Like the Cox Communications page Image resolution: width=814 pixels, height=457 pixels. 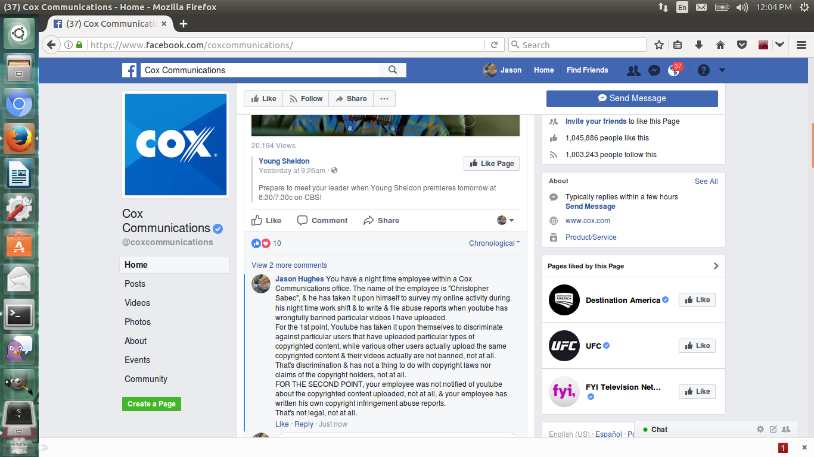point(263,99)
